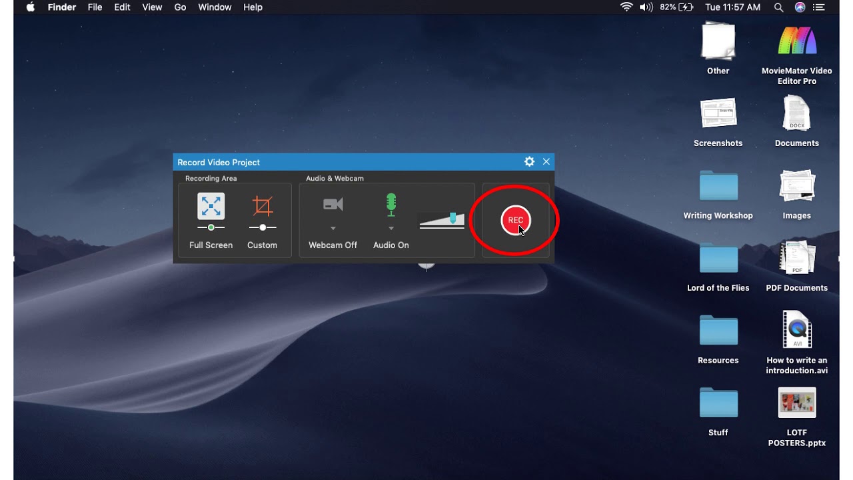Enable the Full Screen radio toggle
Viewport: 853px width, 480px height.
(x=211, y=227)
